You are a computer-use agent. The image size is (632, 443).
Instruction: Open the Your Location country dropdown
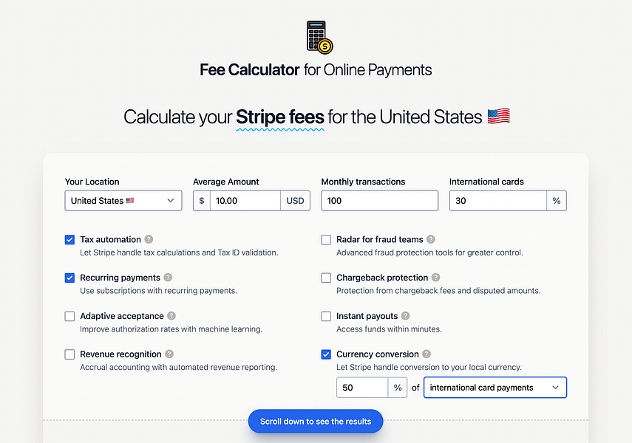123,200
